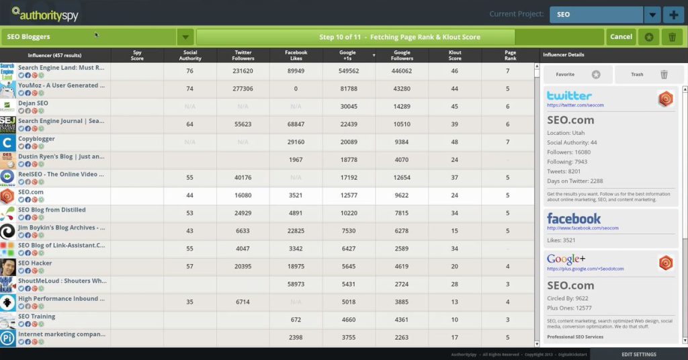Viewport: 688px width, 360px height.
Task: Expand the Current Project dropdown arrow
Action: tap(652, 15)
